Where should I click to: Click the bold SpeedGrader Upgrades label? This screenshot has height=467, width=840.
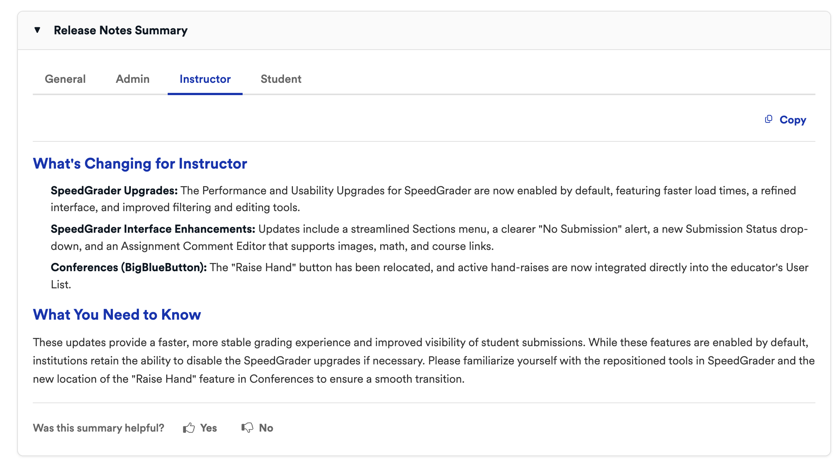[113, 190]
